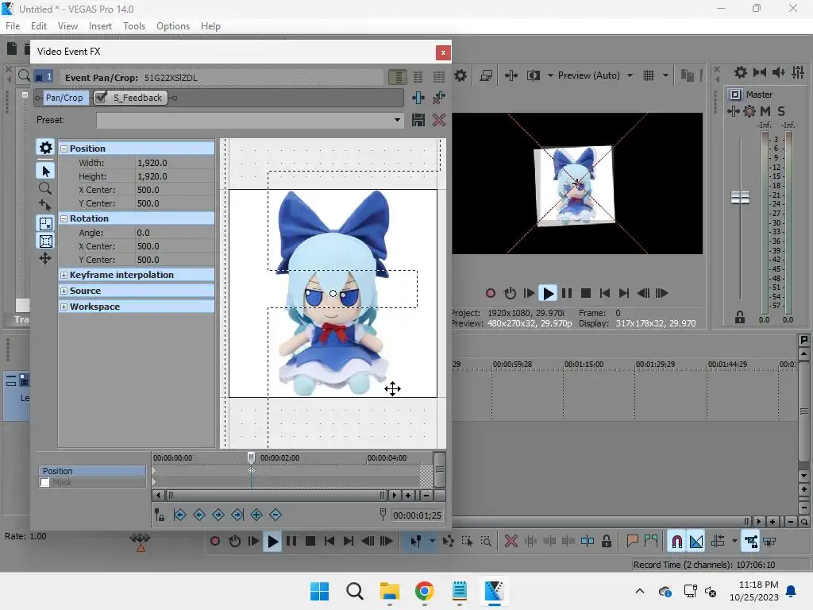813x610 pixels.
Task: Collapse the Position property group
Action: point(64,149)
